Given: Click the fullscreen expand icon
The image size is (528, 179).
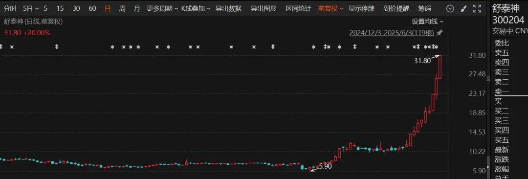Looking at the screenshot, I should point(477,9).
